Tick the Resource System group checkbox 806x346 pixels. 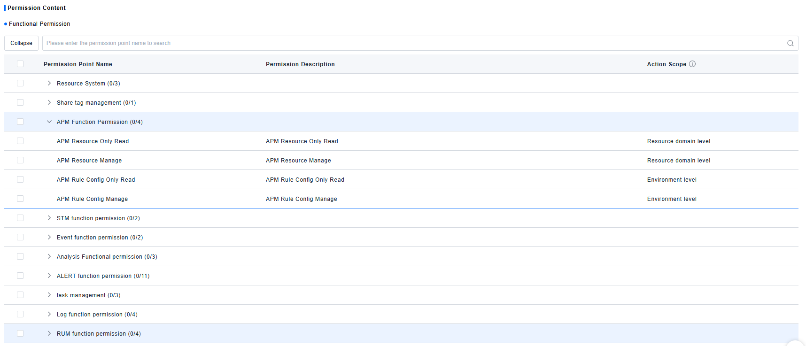click(x=20, y=83)
